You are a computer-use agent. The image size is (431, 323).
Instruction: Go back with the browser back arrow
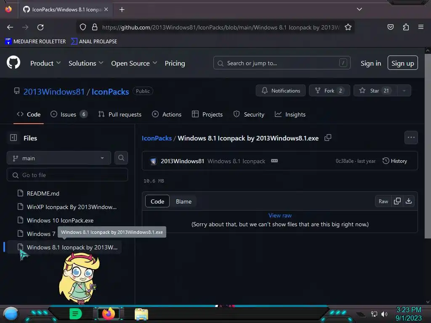pos(10,27)
